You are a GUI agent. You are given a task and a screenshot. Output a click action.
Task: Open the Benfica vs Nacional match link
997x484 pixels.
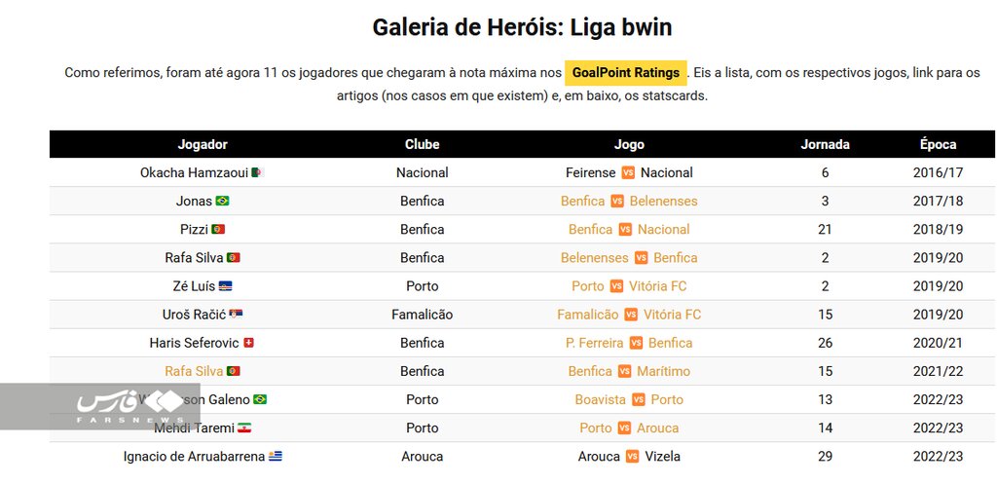(x=629, y=229)
